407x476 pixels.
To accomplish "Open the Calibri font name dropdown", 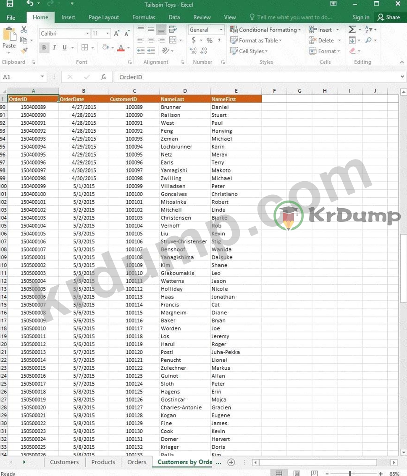I will click(x=87, y=34).
